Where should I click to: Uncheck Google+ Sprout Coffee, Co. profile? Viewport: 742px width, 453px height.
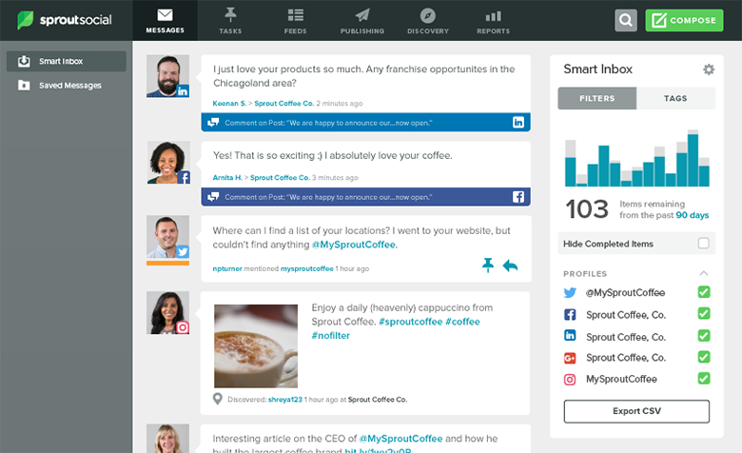(x=704, y=357)
